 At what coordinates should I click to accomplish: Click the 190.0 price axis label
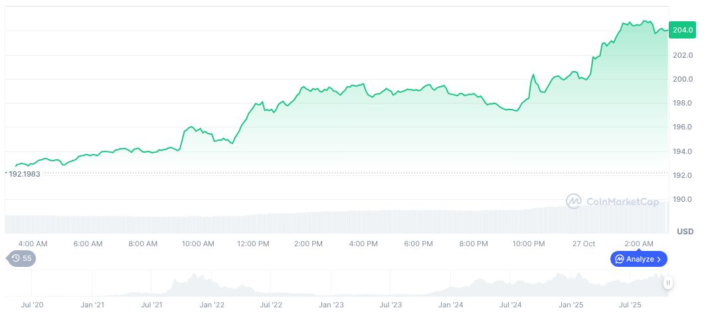pyautogui.click(x=683, y=199)
